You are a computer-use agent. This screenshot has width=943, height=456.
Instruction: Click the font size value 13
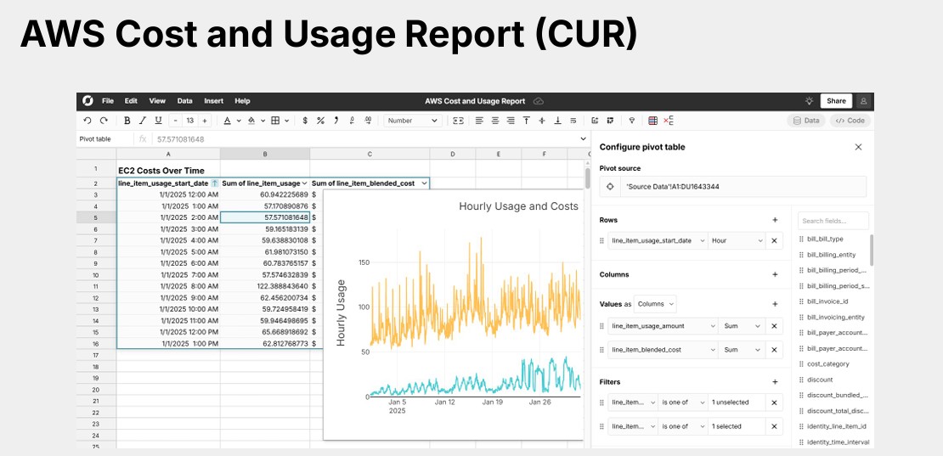[190, 121]
